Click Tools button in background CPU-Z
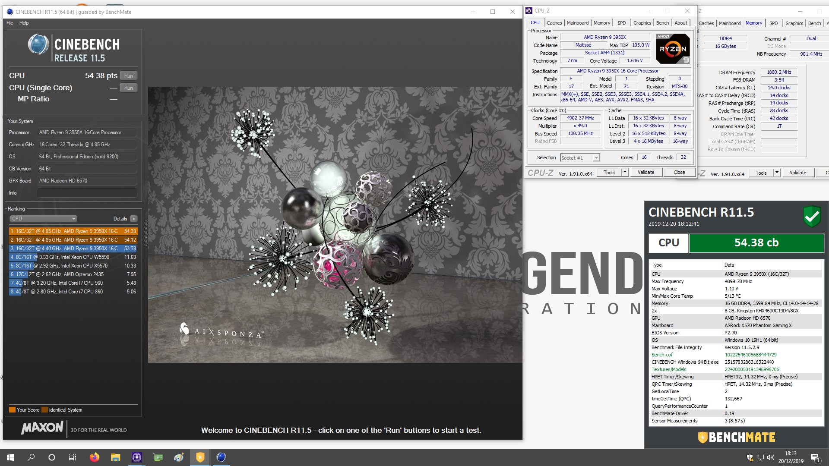 tap(761, 173)
